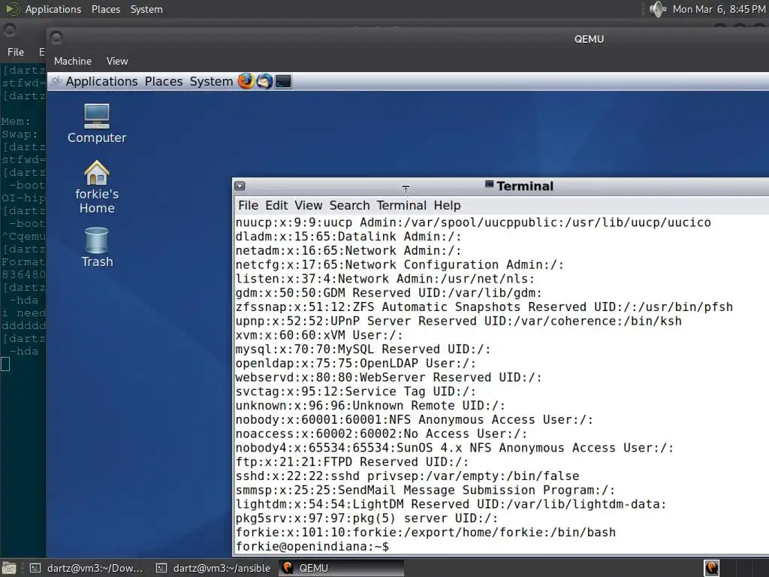
Task: Click the QEMU window title bar
Action: click(408, 39)
